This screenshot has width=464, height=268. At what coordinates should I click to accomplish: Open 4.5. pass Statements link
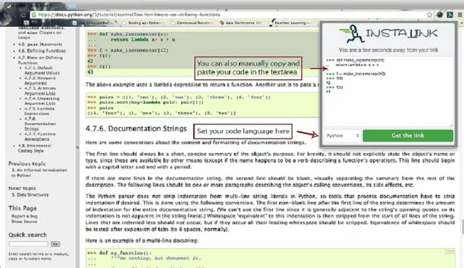coord(40,44)
